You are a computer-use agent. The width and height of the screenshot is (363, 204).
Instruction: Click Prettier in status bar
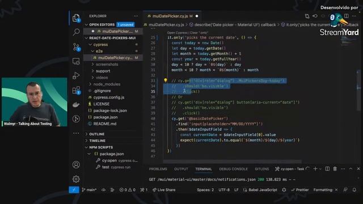300,190
